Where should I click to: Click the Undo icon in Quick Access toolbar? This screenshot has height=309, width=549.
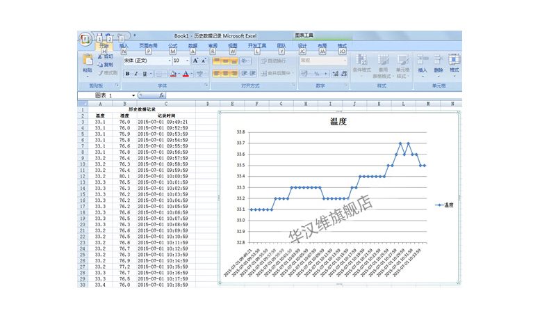pos(108,35)
